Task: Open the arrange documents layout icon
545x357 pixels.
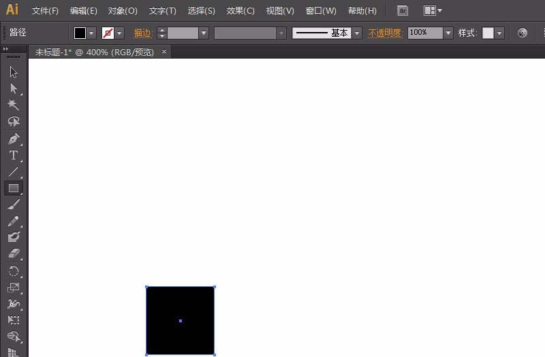Action: pyautogui.click(x=429, y=11)
